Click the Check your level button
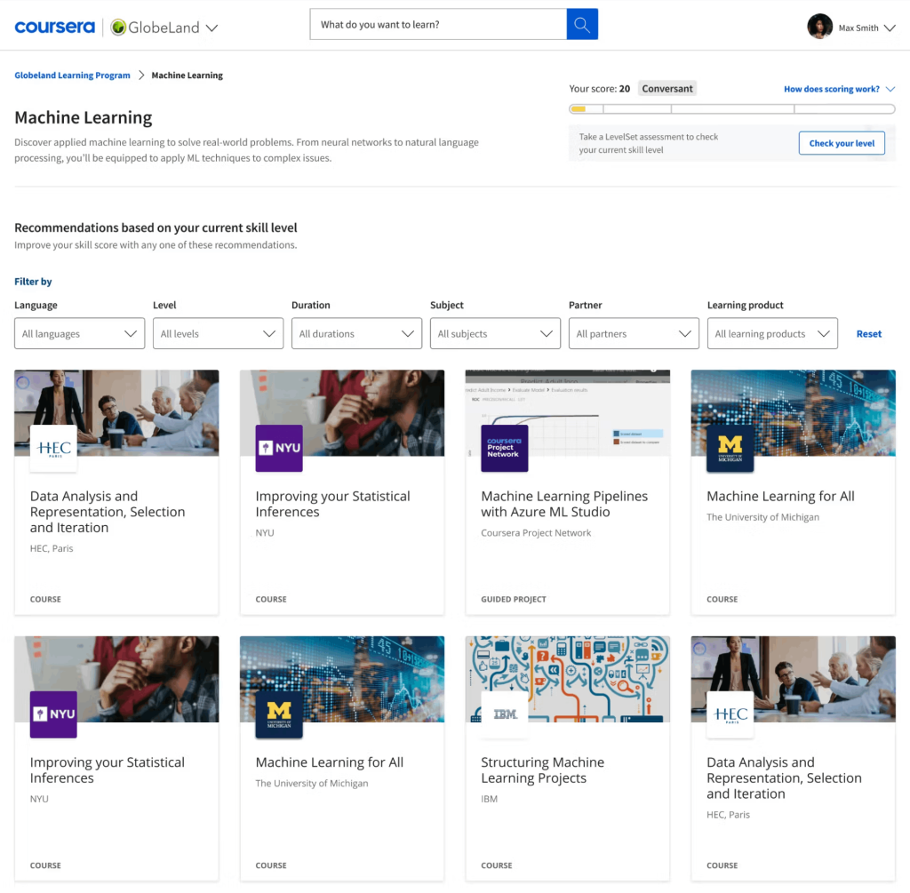910x893 pixels. [x=842, y=143]
